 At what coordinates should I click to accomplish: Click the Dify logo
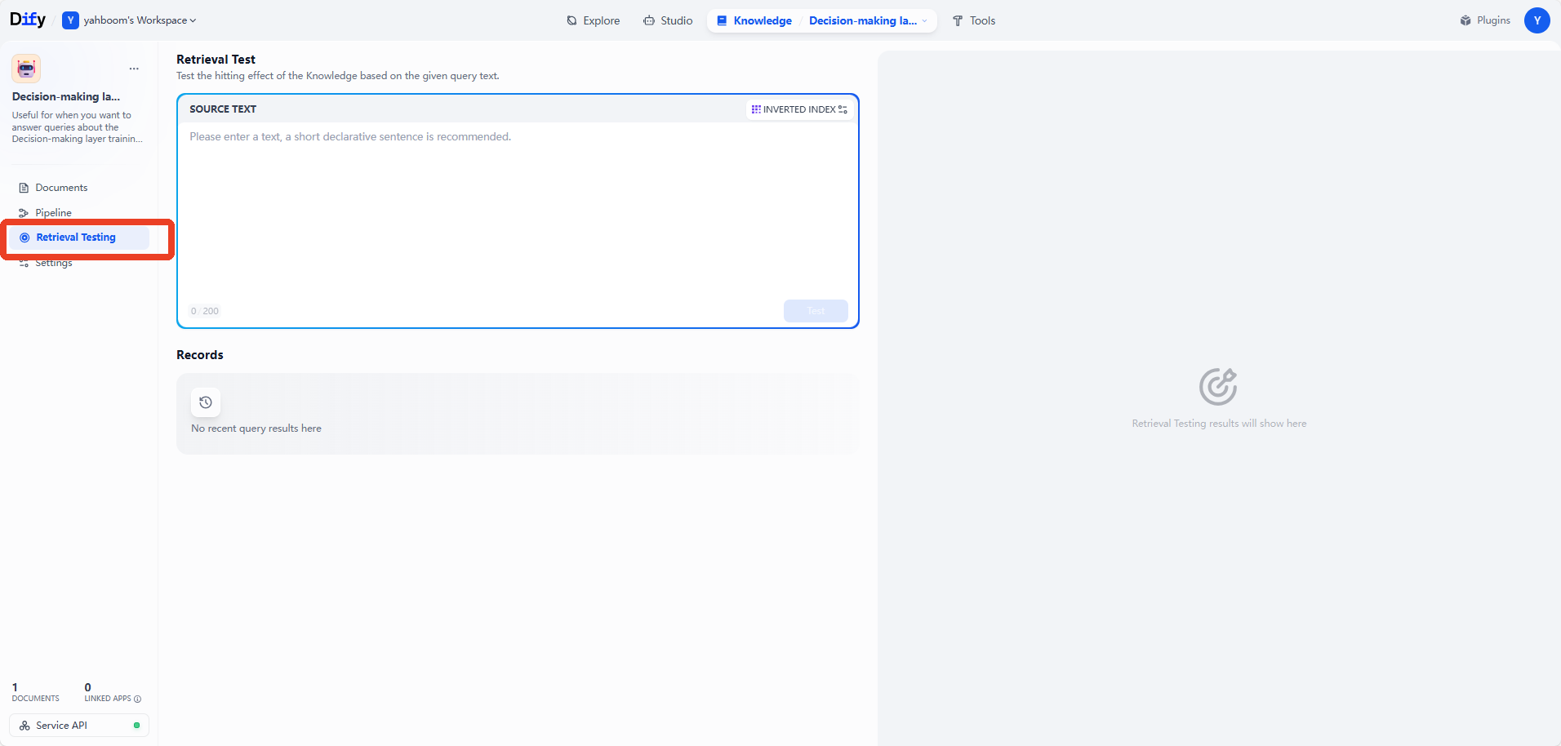(x=27, y=20)
